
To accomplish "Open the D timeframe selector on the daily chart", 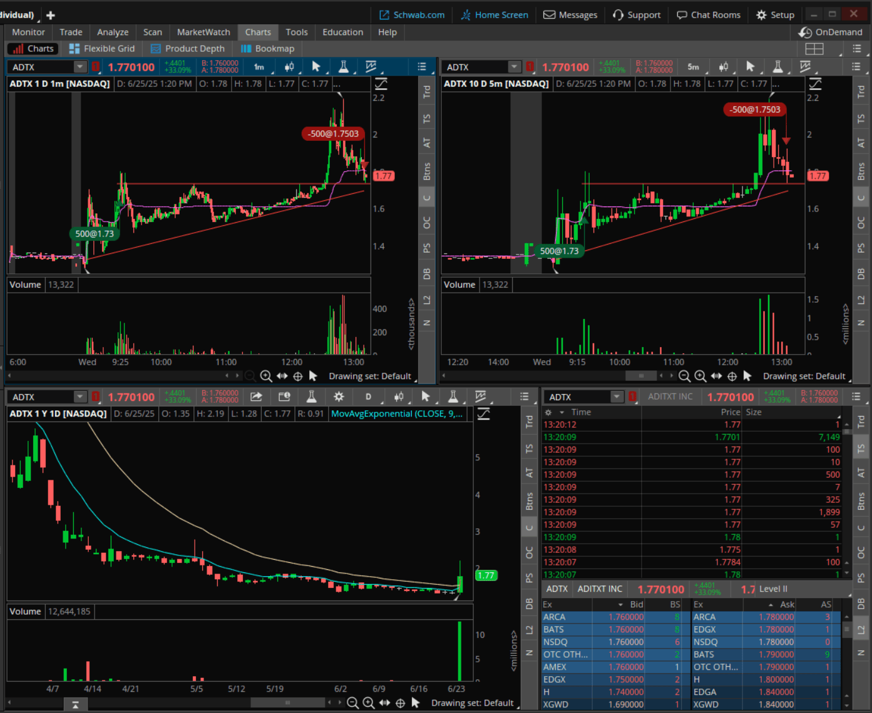I will tap(369, 397).
